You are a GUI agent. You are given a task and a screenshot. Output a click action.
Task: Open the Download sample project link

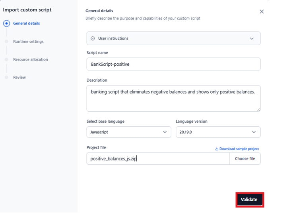tap(239, 149)
